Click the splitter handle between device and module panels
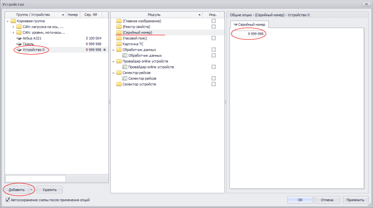This screenshot has height=208, width=373. [110, 102]
